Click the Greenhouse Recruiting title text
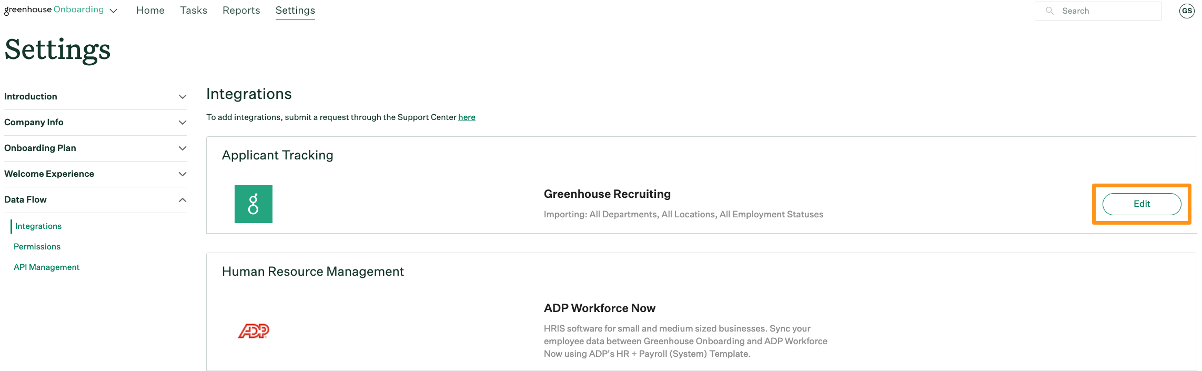This screenshot has height=371, width=1202. click(607, 194)
